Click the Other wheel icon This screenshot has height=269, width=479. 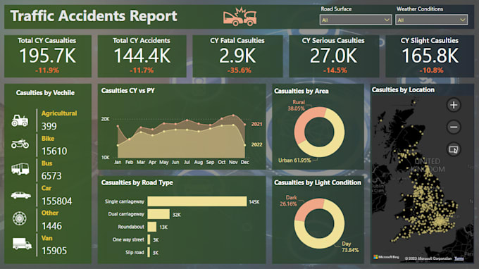(20, 218)
